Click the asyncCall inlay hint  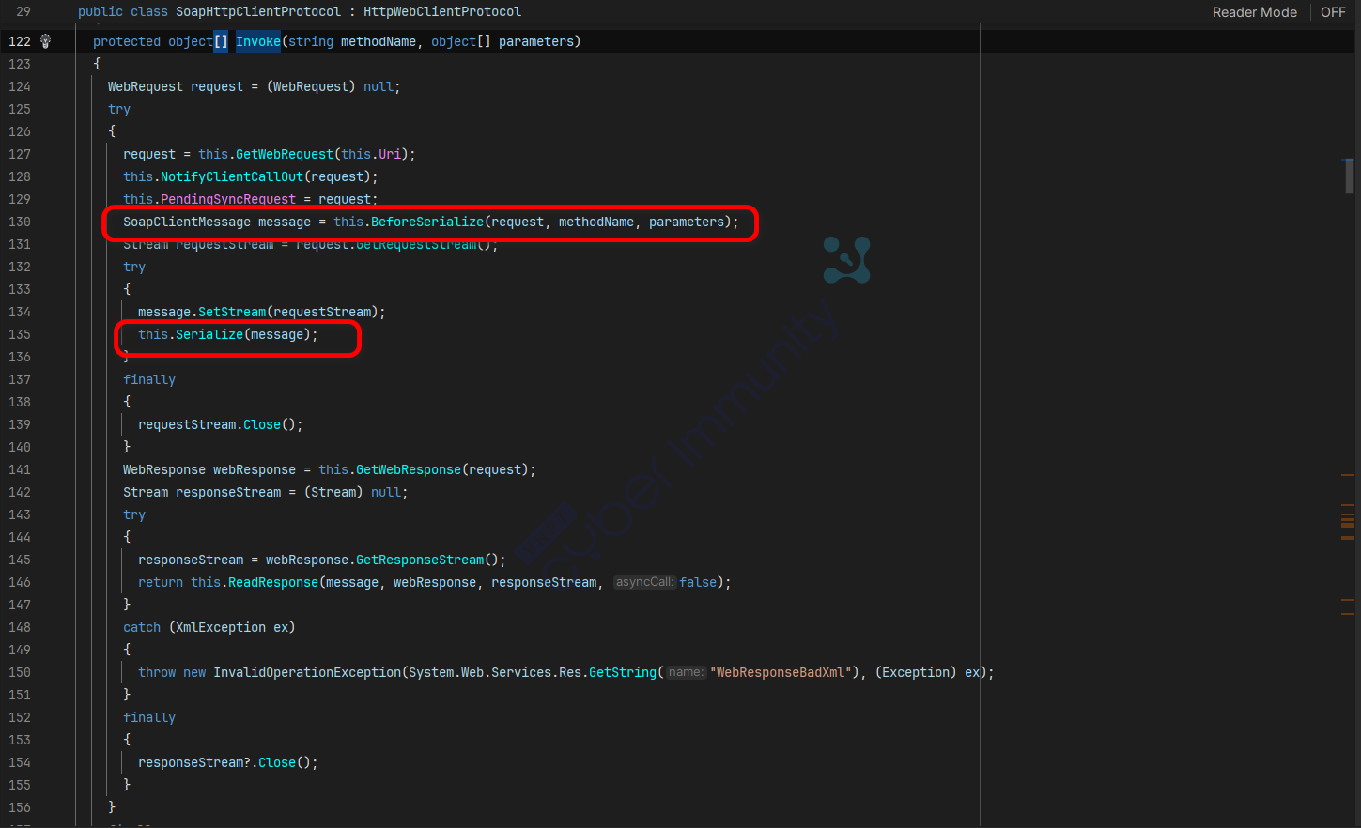644,582
